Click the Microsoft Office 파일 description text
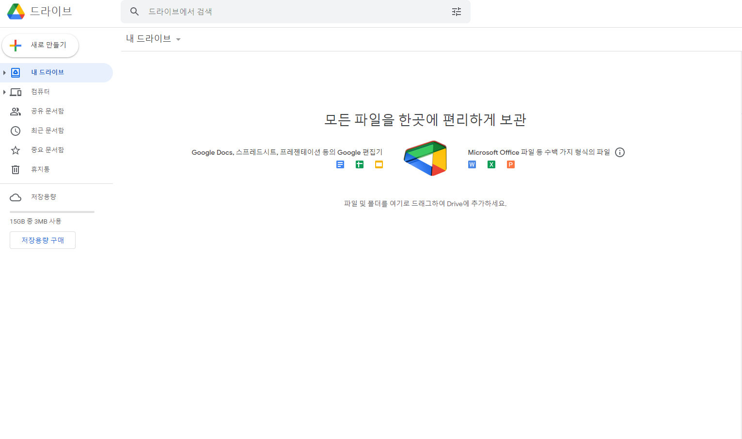The height and width of the screenshot is (439, 742). pyautogui.click(x=539, y=152)
